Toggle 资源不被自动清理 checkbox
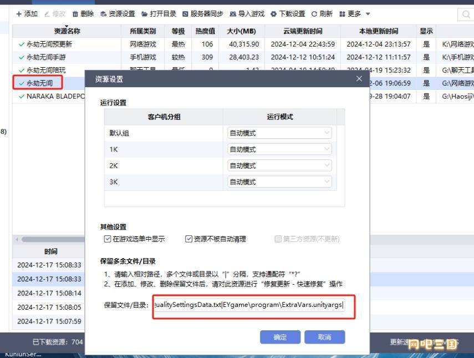Image resolution: width=474 pixels, height=358 pixels. pyautogui.click(x=188, y=239)
